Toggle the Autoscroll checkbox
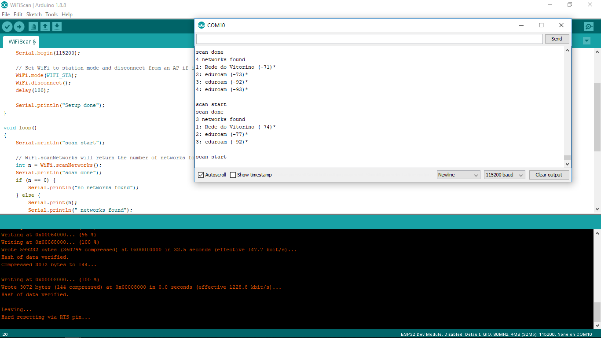Screen dimensions: 601x338 pos(201,175)
